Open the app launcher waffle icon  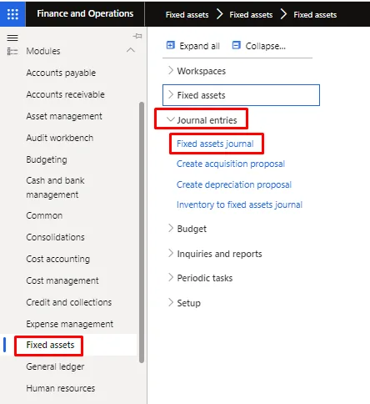click(12, 14)
